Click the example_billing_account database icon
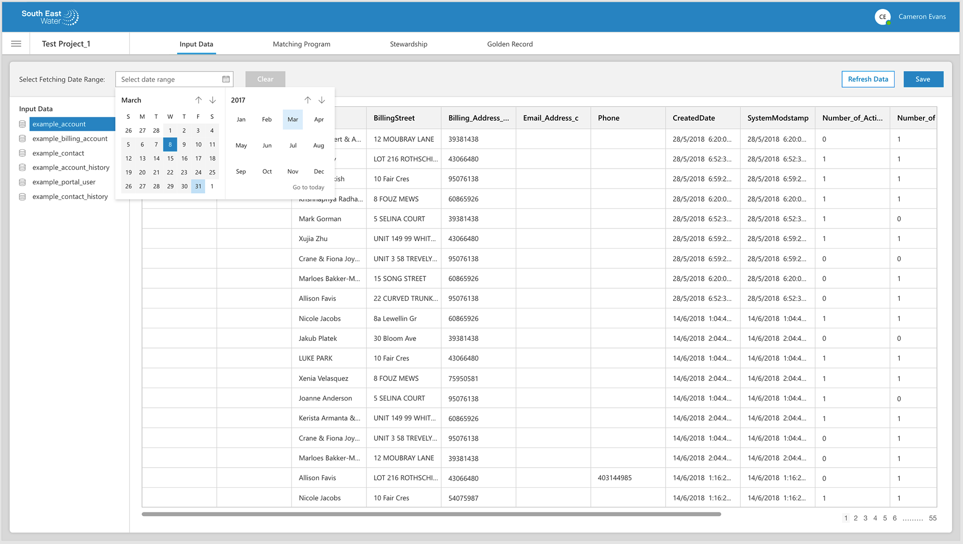This screenshot has height=544, width=963. coord(23,138)
